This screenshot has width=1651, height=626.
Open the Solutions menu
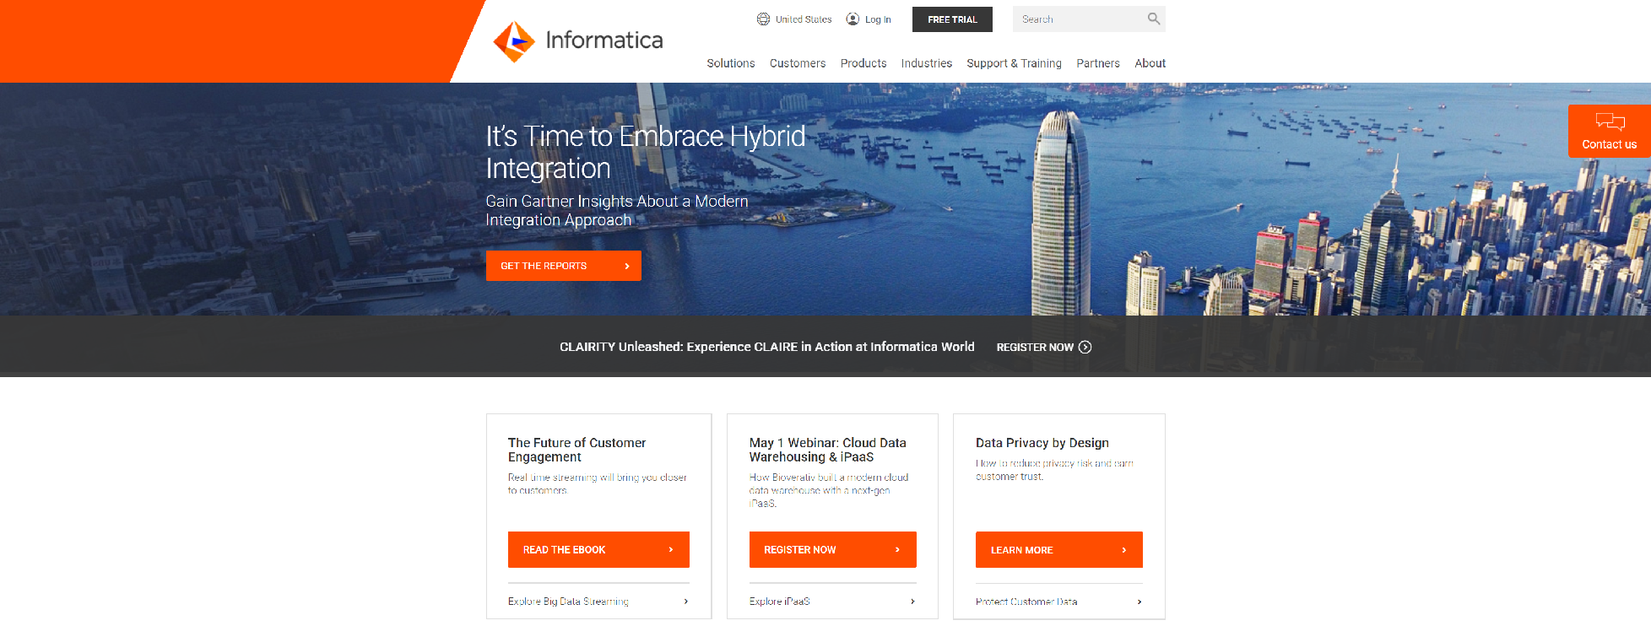point(731,63)
